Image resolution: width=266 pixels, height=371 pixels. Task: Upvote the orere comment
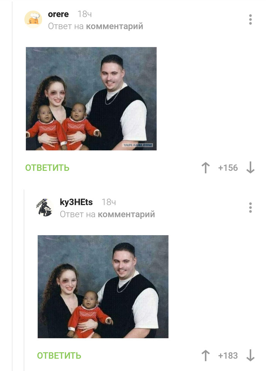(206, 168)
